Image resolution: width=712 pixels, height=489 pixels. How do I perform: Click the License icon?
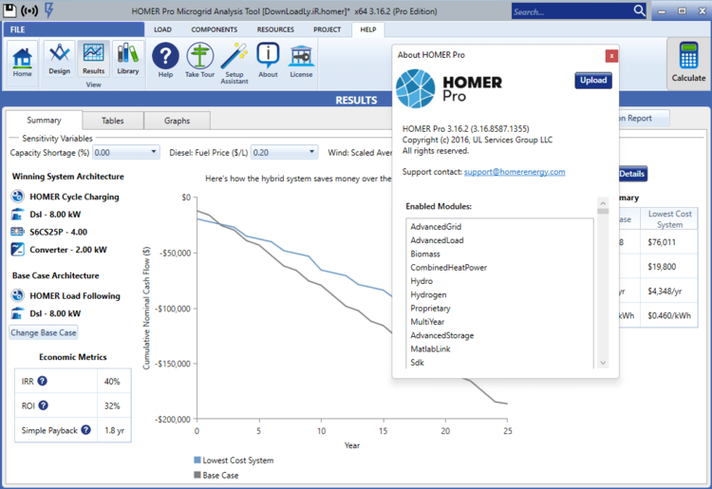pyautogui.click(x=301, y=59)
